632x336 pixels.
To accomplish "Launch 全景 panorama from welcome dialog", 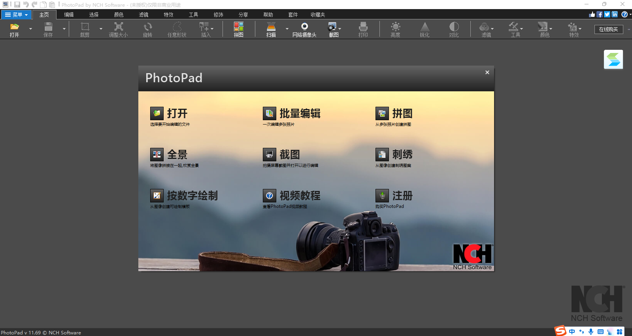I will (177, 155).
